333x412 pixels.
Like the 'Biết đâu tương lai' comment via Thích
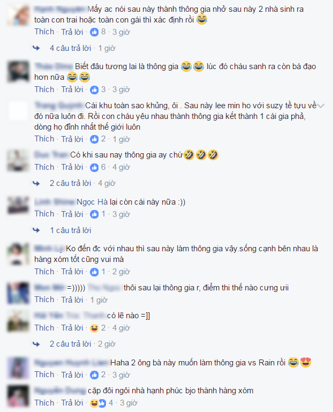[x=44, y=89]
